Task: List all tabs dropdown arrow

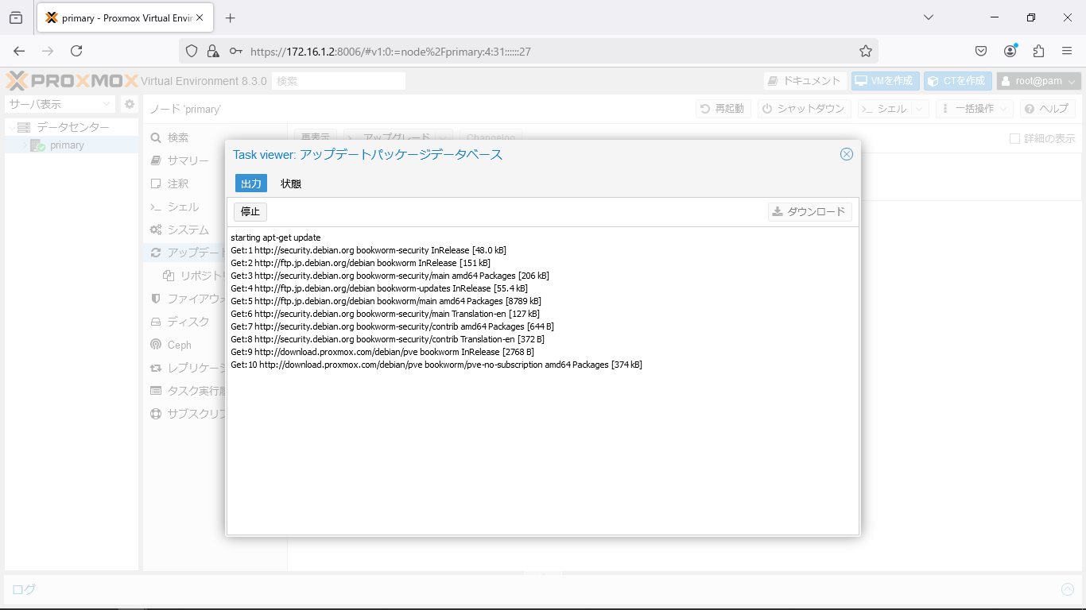Action: click(x=929, y=17)
